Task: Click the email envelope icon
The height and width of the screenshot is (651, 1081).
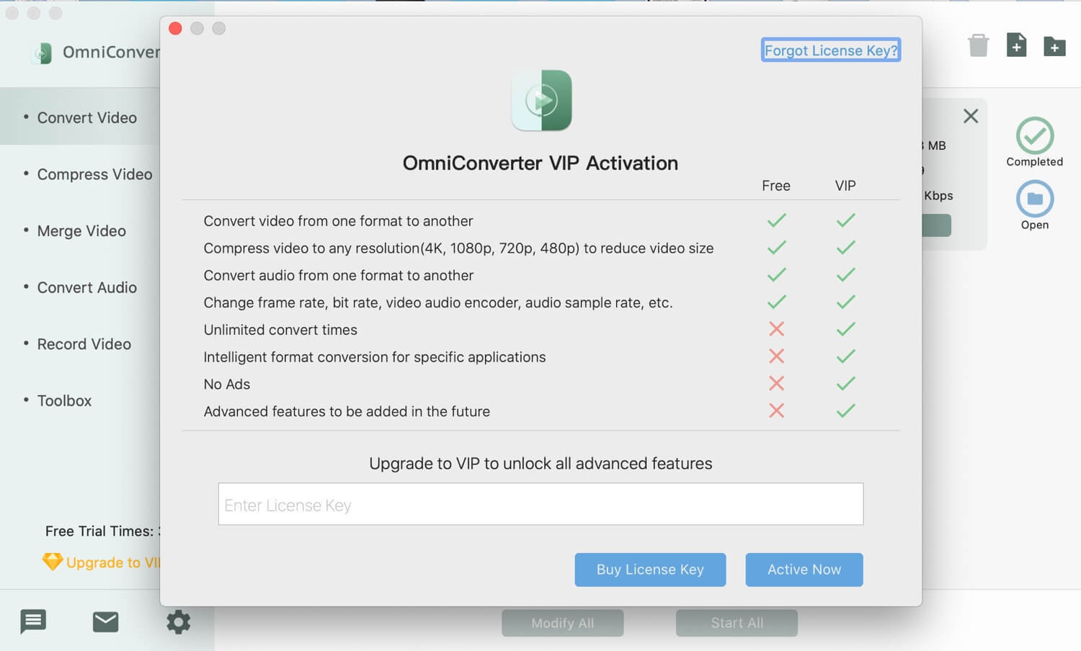Action: [105, 621]
